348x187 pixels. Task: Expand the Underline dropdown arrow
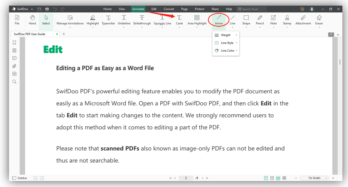click(124, 27)
